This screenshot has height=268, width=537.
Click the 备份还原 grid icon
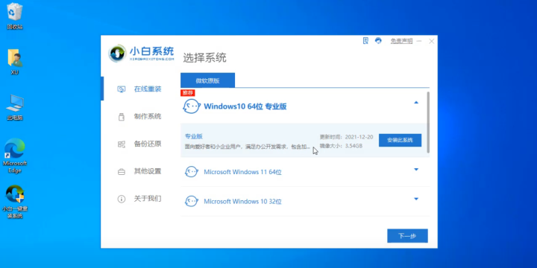(x=122, y=144)
